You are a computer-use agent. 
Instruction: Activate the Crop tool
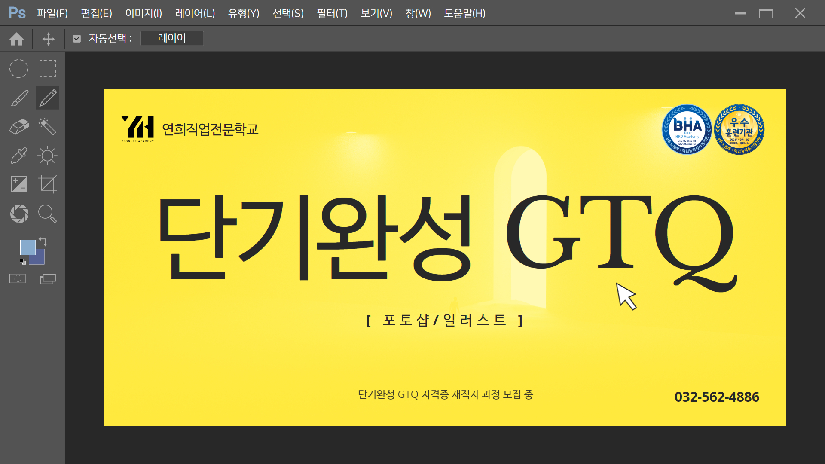[x=47, y=184]
